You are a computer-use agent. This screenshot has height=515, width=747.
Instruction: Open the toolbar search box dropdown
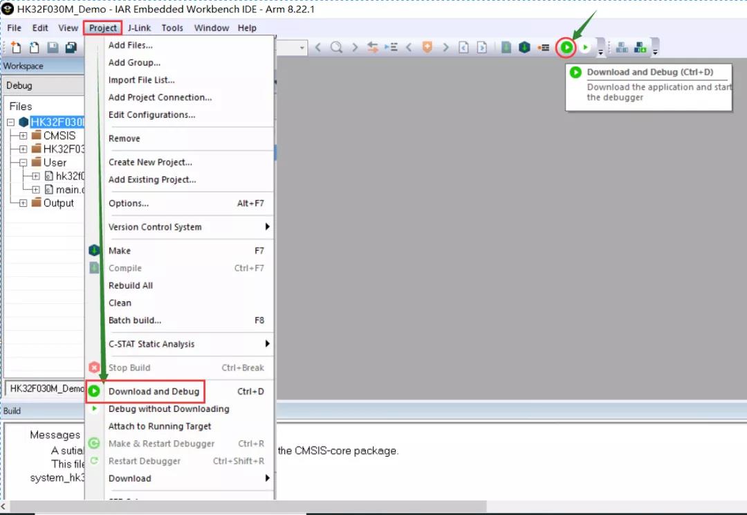coord(302,48)
